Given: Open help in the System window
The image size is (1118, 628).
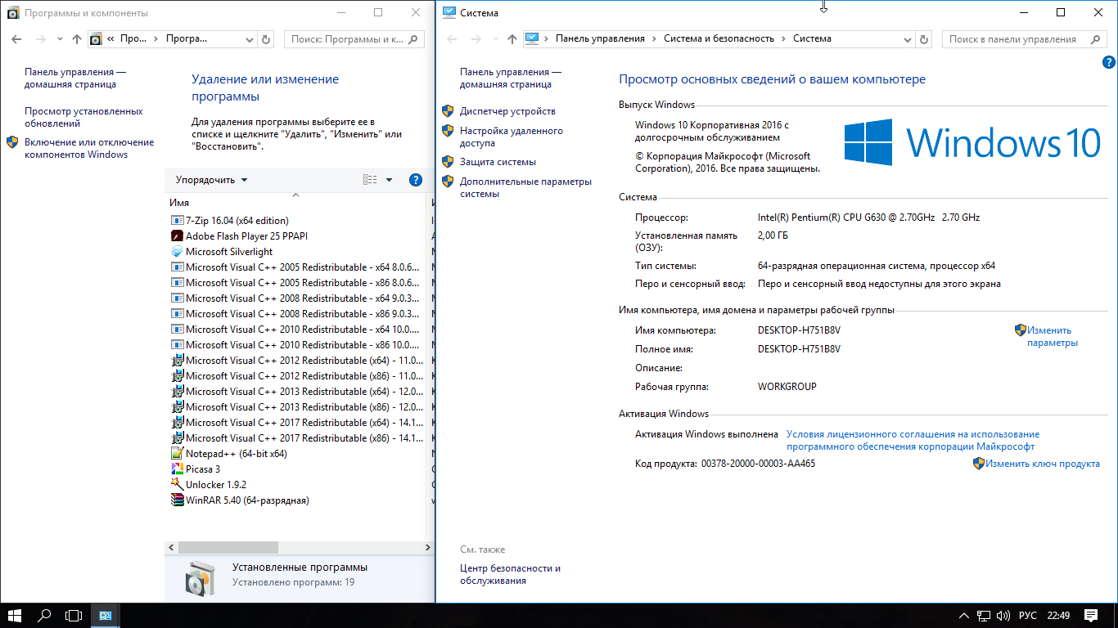Looking at the screenshot, I should click(1109, 62).
